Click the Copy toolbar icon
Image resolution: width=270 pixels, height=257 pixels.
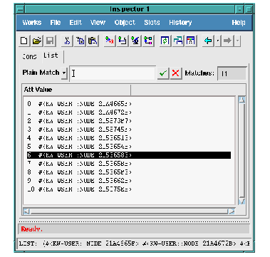coord(80,41)
